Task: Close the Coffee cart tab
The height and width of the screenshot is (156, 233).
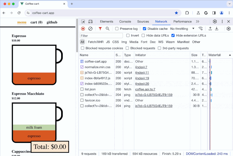Action: pyautogui.click(x=64, y=4)
